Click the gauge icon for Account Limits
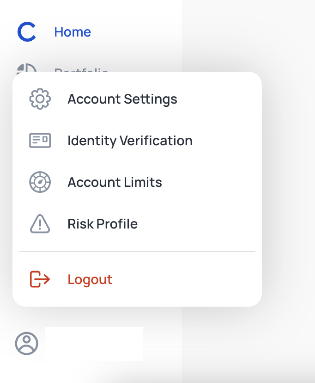The image size is (315, 383). pos(40,182)
